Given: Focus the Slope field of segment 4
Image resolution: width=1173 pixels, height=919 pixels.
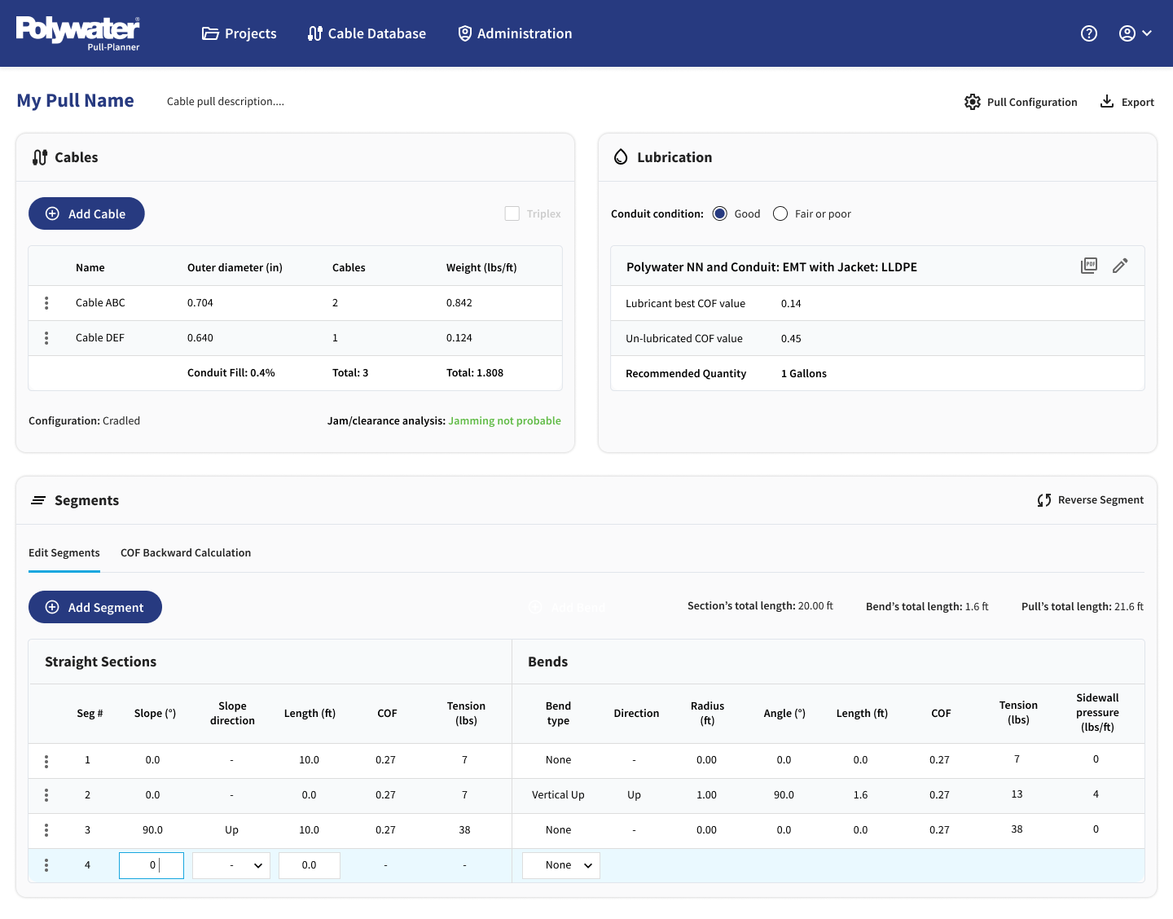Looking at the screenshot, I should 152,865.
